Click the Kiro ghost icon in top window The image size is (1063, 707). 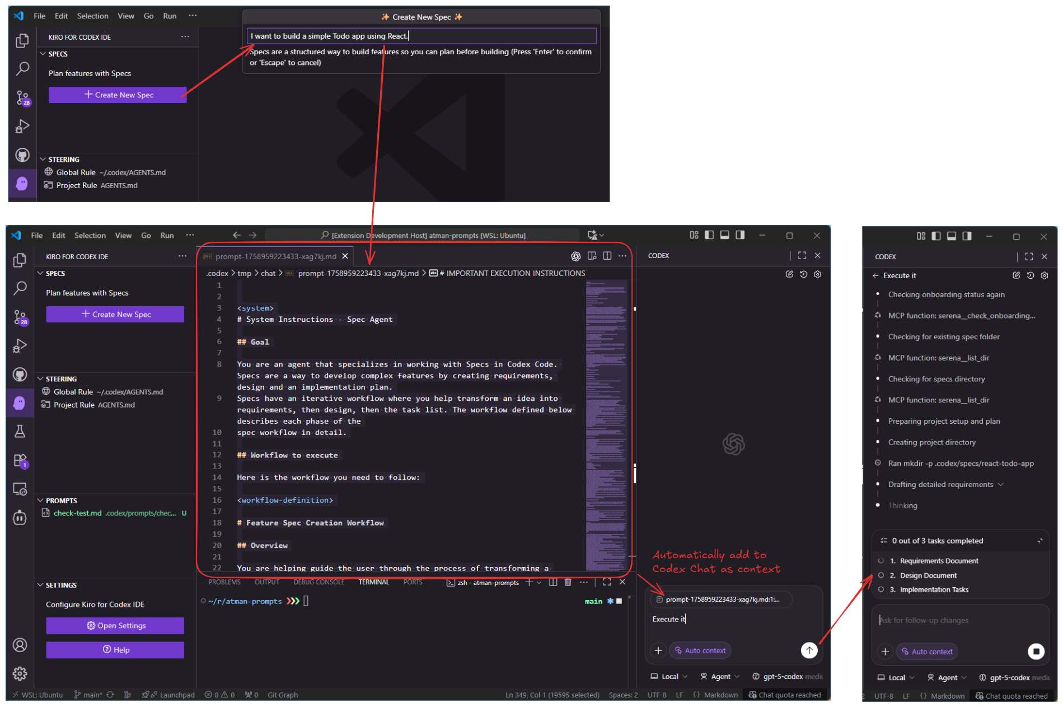pyautogui.click(x=22, y=184)
